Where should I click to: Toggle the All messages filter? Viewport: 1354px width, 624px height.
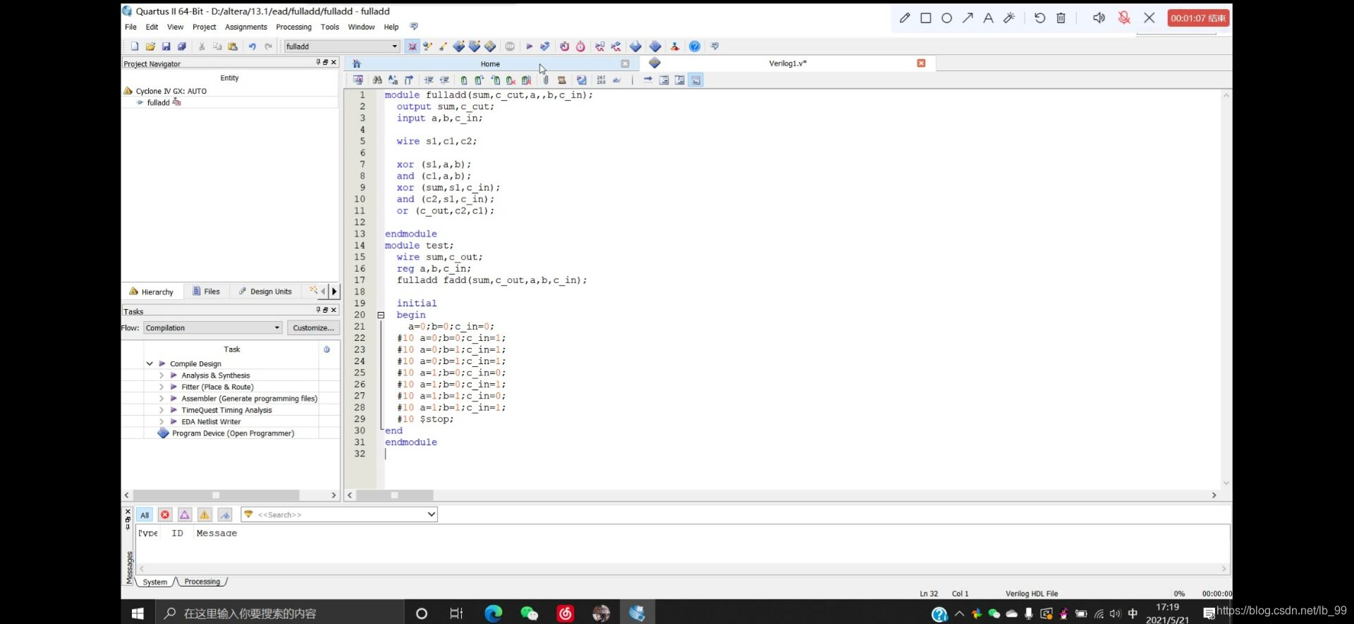click(x=145, y=515)
